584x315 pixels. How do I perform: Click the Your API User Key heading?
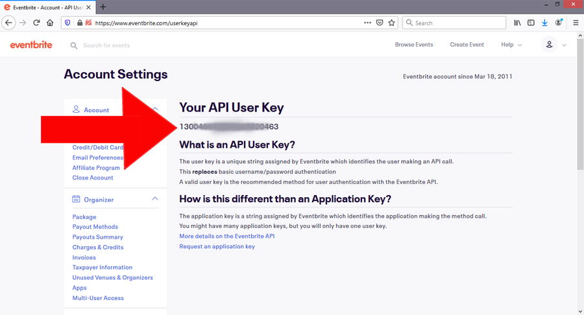click(231, 108)
